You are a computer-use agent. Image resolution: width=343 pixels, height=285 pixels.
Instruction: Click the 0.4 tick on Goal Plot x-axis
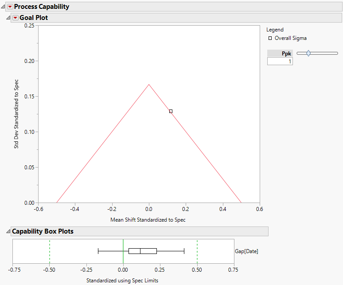223,209
